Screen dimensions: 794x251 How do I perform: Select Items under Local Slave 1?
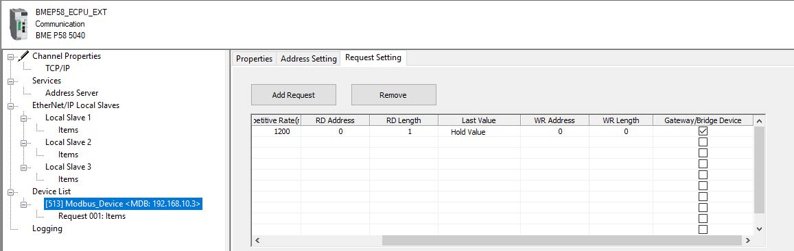tap(69, 130)
